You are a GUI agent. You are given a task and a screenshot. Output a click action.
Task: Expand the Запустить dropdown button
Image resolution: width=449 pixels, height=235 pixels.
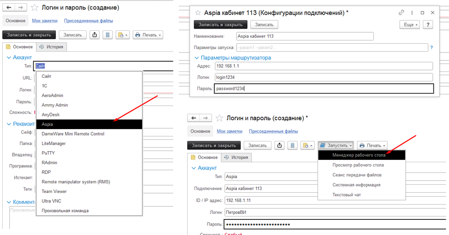pos(336,146)
